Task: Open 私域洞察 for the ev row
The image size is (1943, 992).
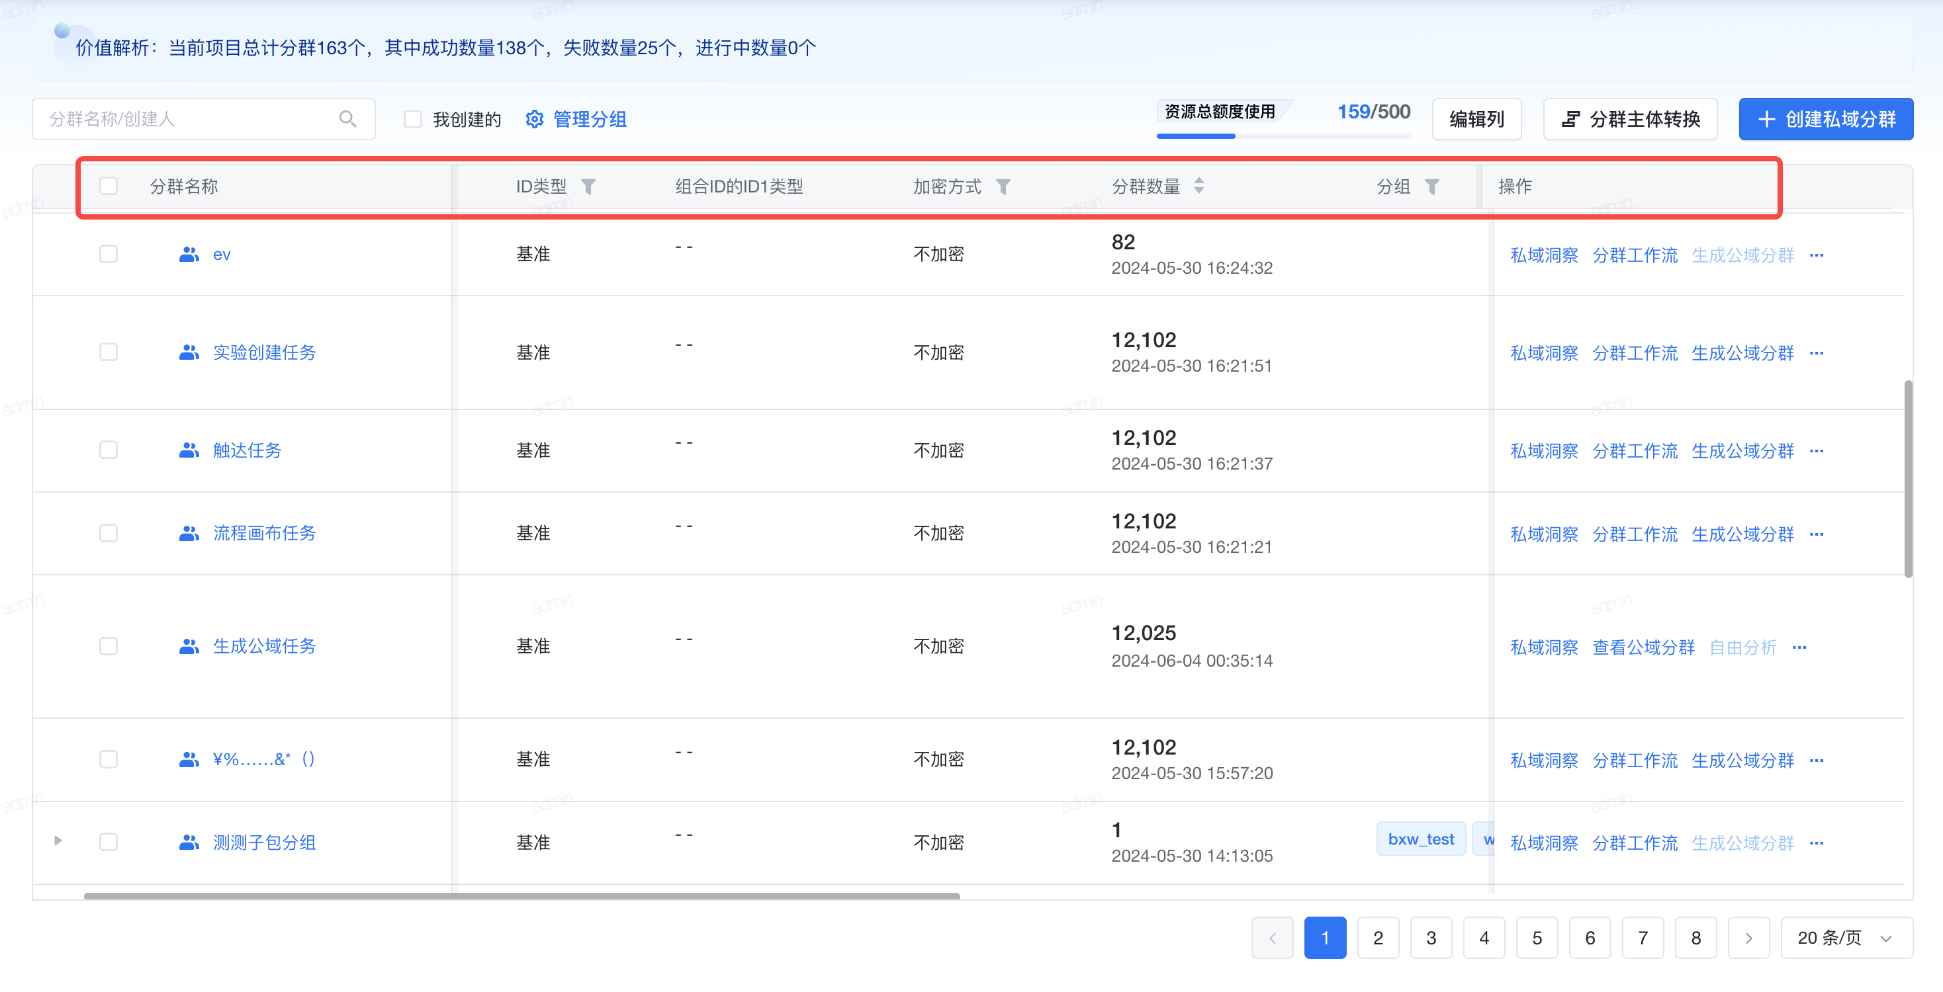Action: (x=1544, y=255)
